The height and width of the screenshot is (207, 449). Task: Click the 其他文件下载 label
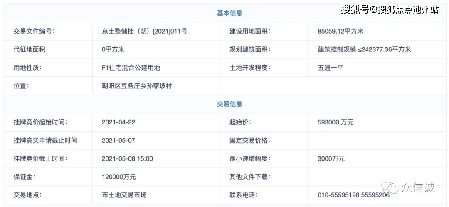(250, 177)
